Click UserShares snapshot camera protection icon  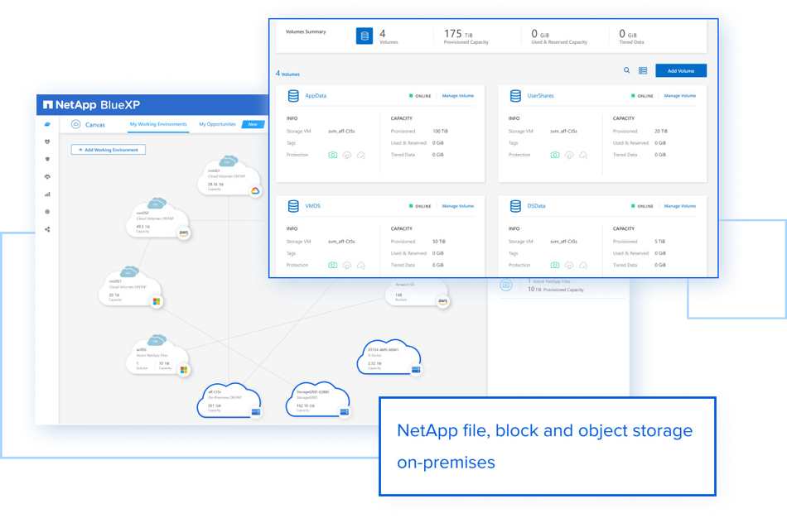554,155
